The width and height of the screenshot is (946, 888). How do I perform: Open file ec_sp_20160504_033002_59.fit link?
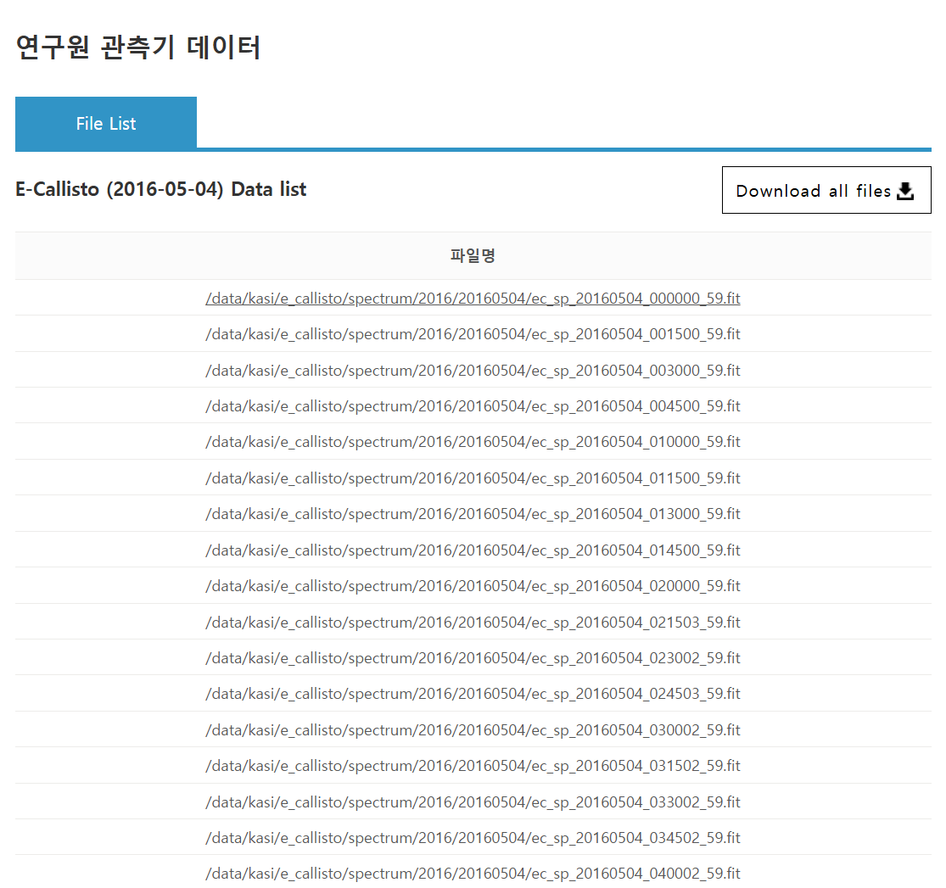[x=473, y=801]
